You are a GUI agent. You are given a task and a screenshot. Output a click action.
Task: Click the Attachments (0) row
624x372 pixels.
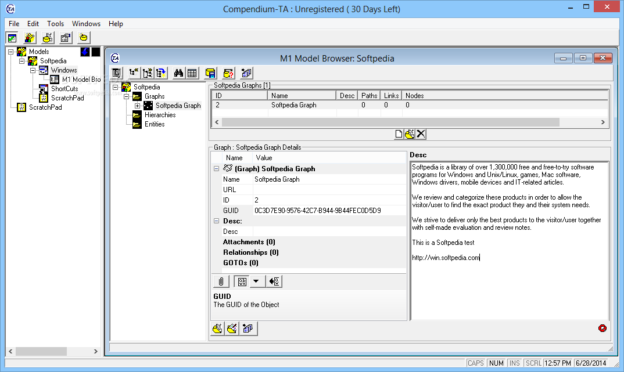[314, 242]
